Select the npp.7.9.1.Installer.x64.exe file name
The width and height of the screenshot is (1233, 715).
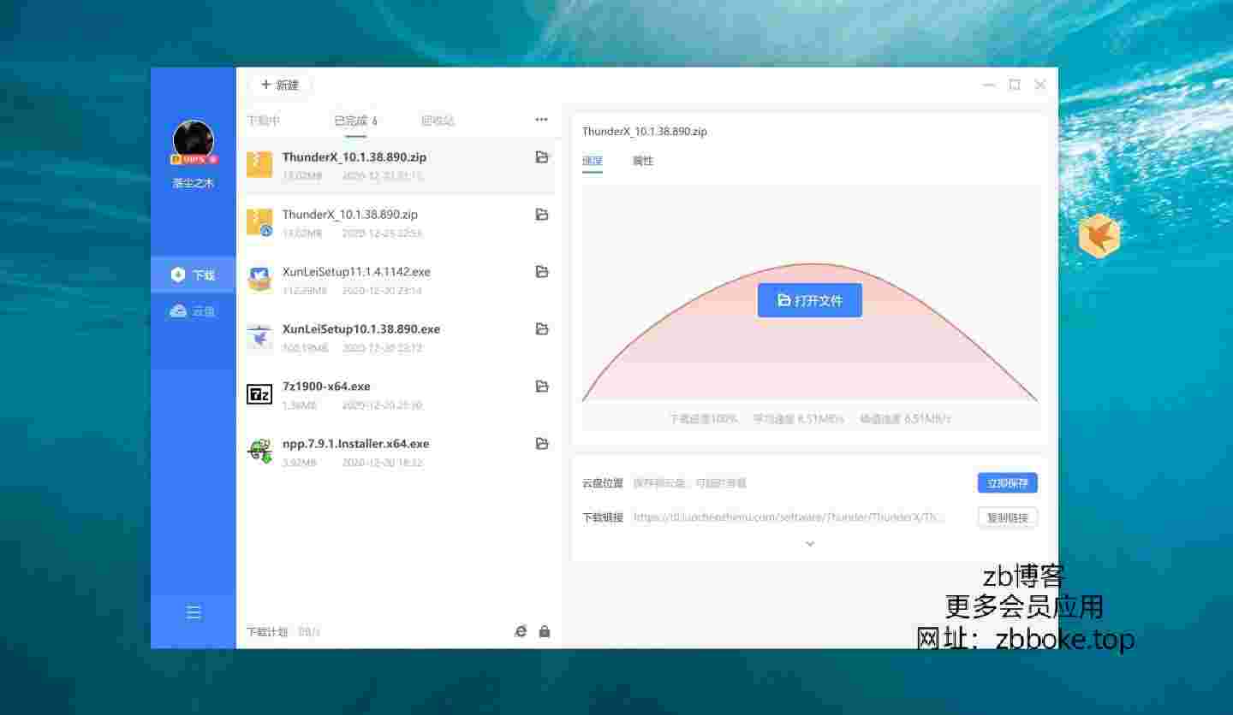pyautogui.click(x=355, y=444)
